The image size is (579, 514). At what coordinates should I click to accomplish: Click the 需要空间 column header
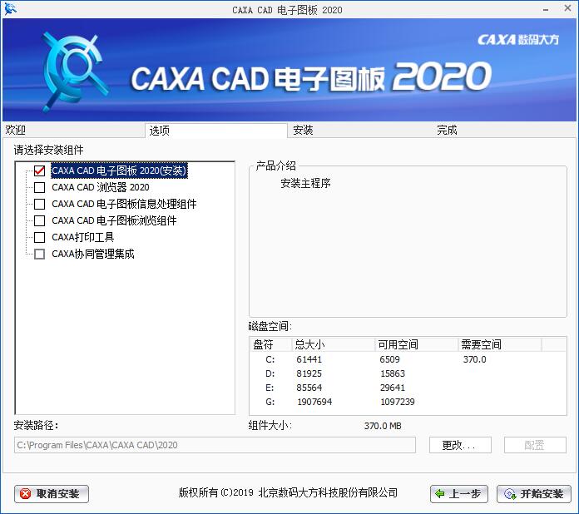tap(500, 344)
